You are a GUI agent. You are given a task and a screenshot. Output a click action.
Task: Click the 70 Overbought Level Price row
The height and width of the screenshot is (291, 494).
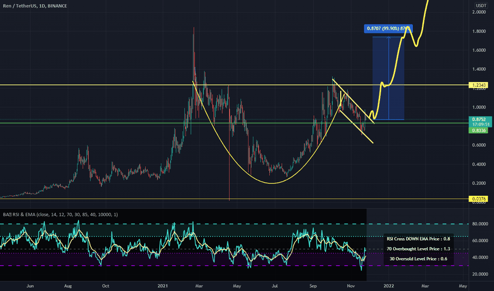[418, 249]
